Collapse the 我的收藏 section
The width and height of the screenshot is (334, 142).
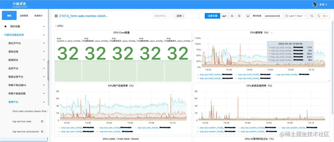(44, 26)
